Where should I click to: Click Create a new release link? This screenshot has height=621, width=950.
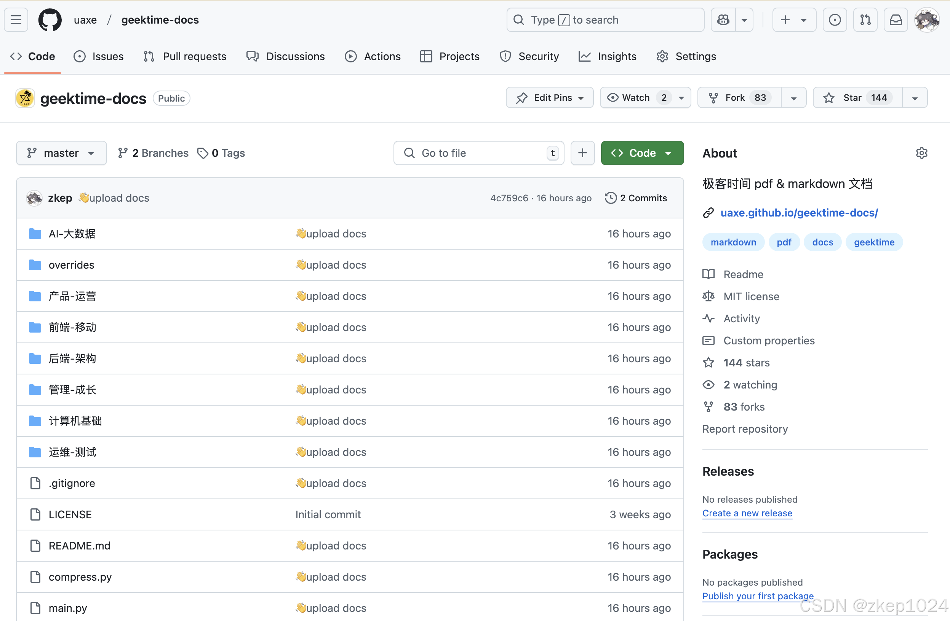[747, 513]
